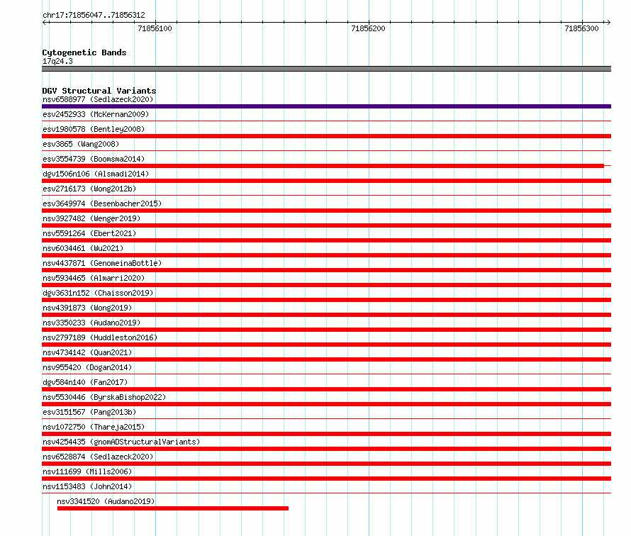
Task: Open variant nsv5934465 (Almarri2020)
Action: 94,278
